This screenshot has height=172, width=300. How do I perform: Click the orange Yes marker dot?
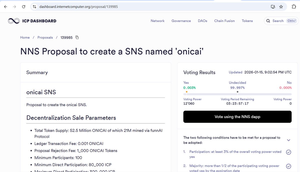pos(187,92)
